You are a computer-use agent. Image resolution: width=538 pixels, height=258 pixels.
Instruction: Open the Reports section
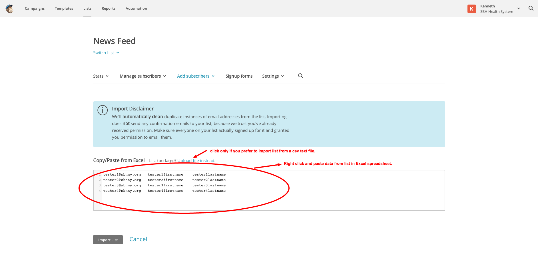109,9
